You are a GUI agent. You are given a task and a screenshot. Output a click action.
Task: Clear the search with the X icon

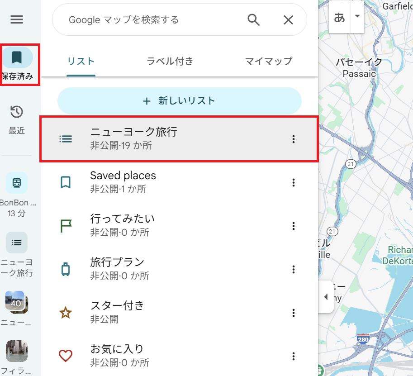pos(288,19)
